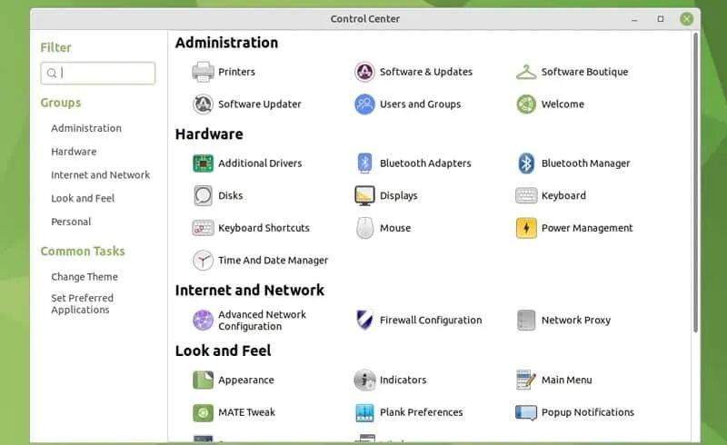
Task: Open Plank Preferences icon
Action: pos(364,412)
